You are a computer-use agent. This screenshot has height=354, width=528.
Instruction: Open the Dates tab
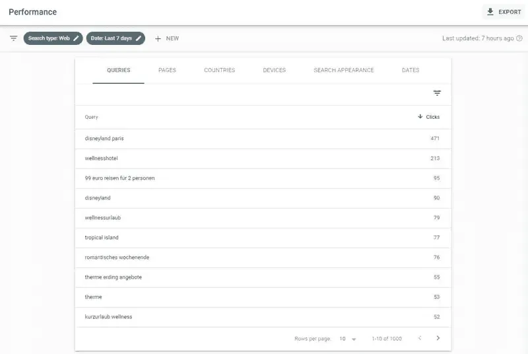(x=410, y=70)
